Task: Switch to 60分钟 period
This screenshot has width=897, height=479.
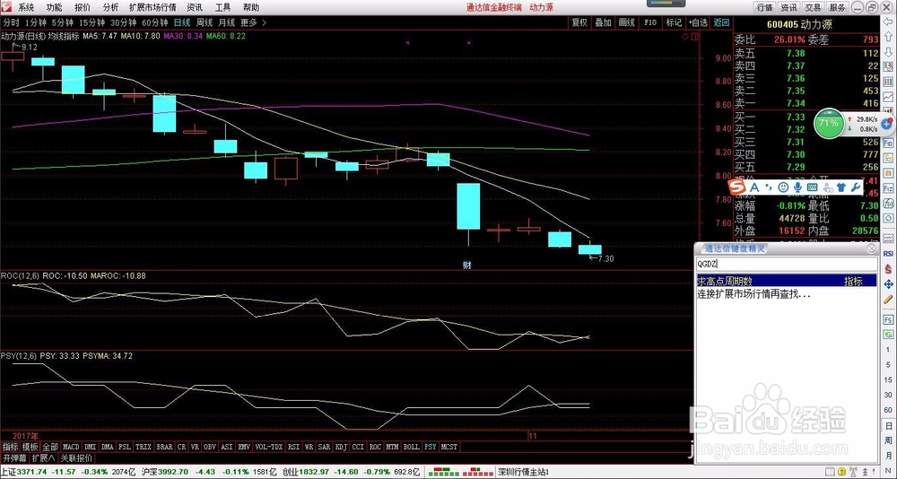Action: click(154, 23)
